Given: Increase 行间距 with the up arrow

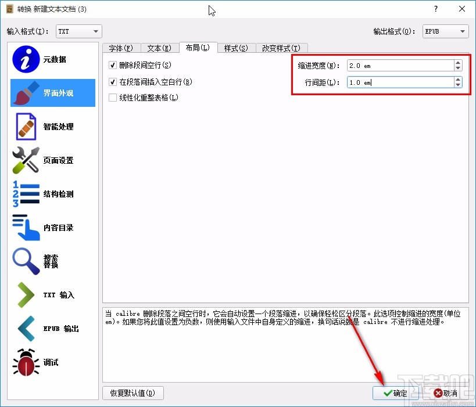Looking at the screenshot, I should coord(458,80).
